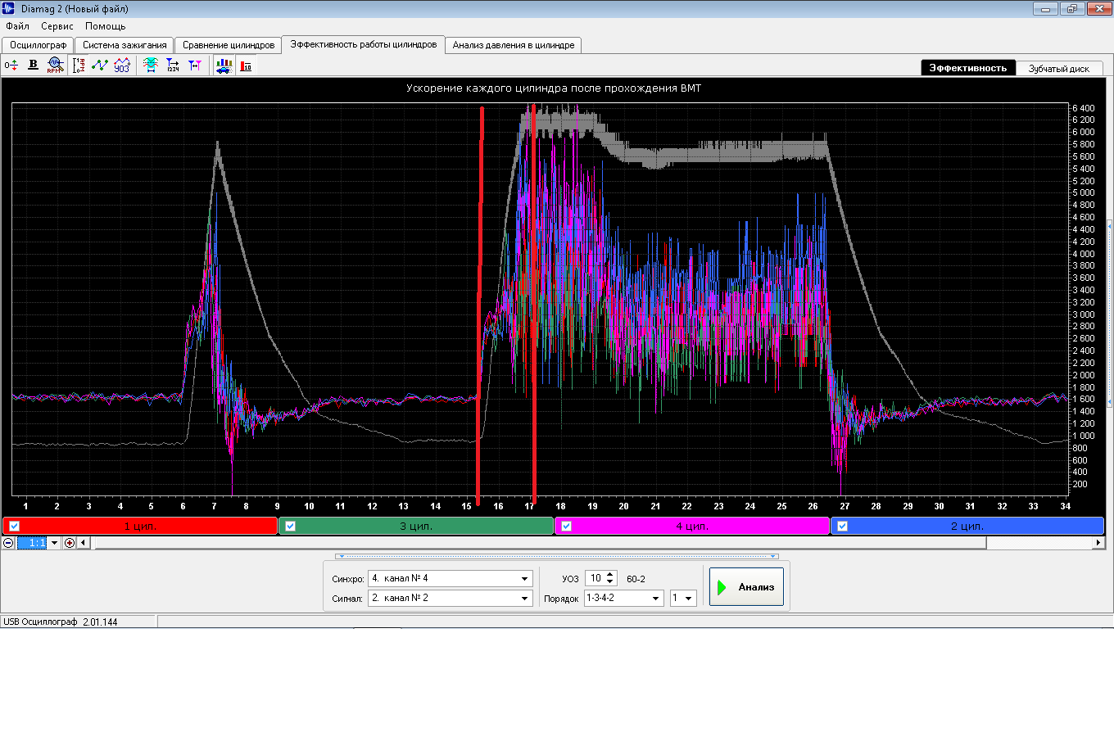
Task: Open the Помощь menu
Action: click(106, 26)
